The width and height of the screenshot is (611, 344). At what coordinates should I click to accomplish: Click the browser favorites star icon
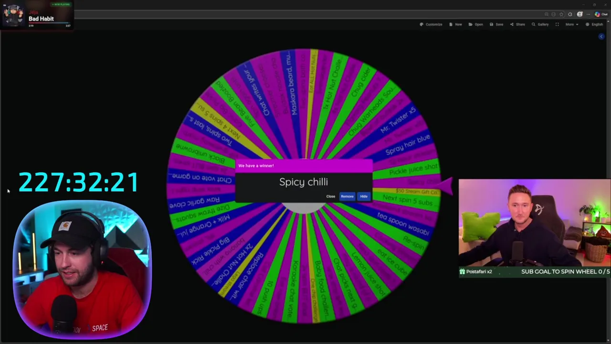coord(561,14)
